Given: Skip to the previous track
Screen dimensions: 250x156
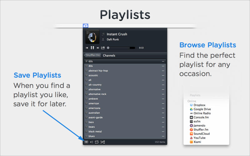Looking at the screenshot, I should point(87,48).
